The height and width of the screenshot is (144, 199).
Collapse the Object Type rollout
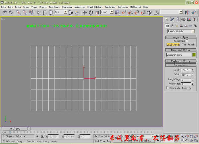(x=181, y=37)
